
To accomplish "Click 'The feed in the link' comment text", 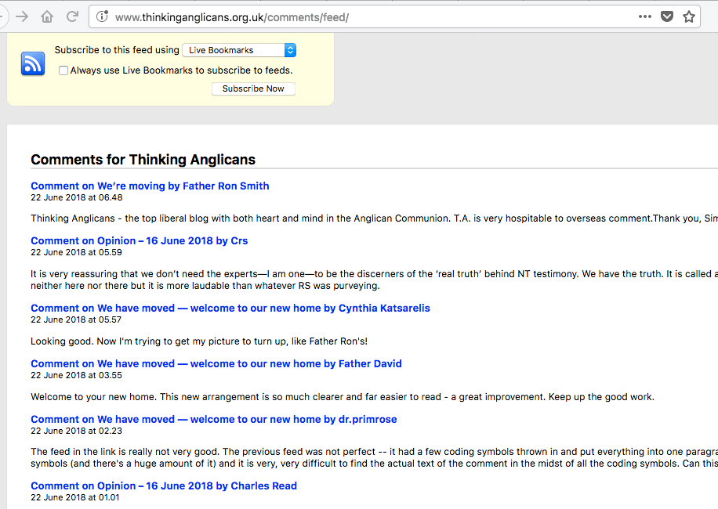I will (x=374, y=457).
